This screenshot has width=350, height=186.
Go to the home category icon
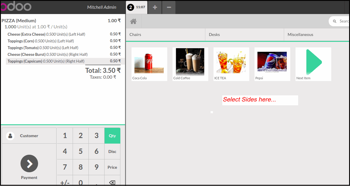tap(134, 21)
